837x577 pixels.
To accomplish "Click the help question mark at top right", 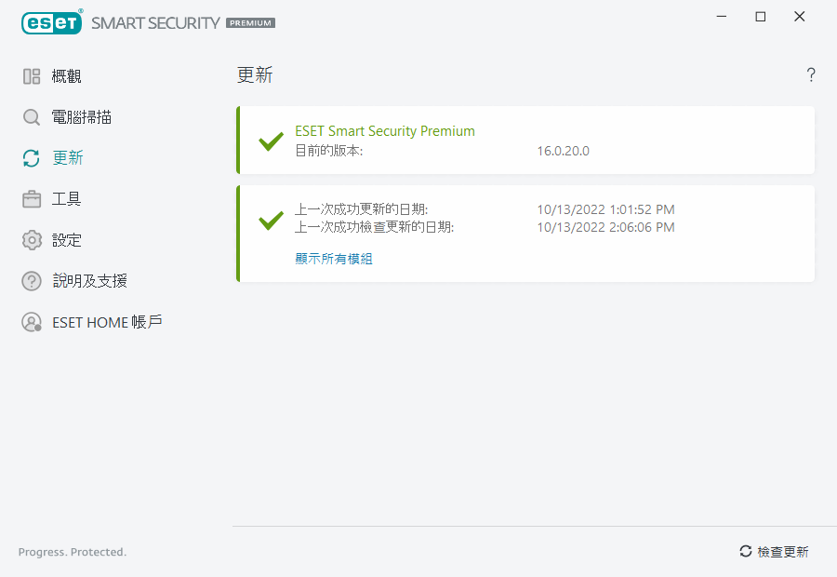I will click(x=811, y=75).
